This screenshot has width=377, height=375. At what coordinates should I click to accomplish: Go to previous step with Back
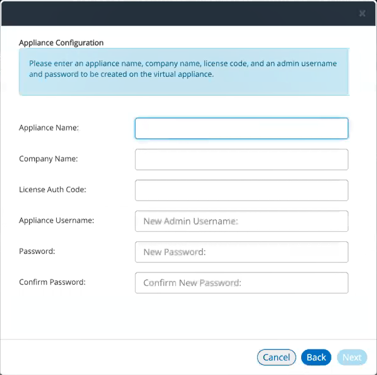[x=316, y=357]
